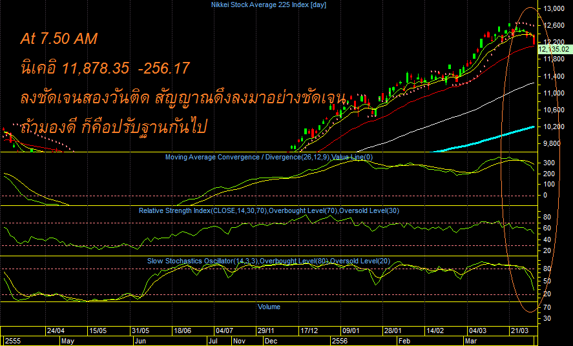573x346 pixels.
Task: Click the 70 value on Volume axis
Action: (547, 308)
